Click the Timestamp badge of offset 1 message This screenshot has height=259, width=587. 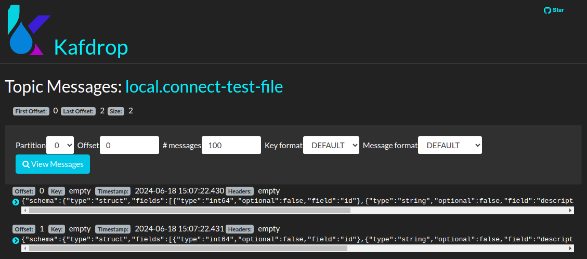[x=113, y=229]
